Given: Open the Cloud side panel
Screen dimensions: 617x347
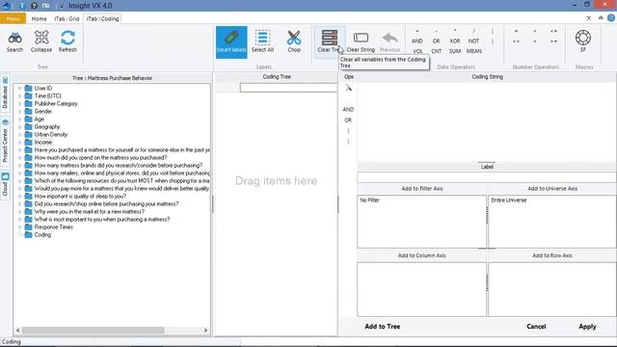Looking at the screenshot, I should (x=5, y=185).
